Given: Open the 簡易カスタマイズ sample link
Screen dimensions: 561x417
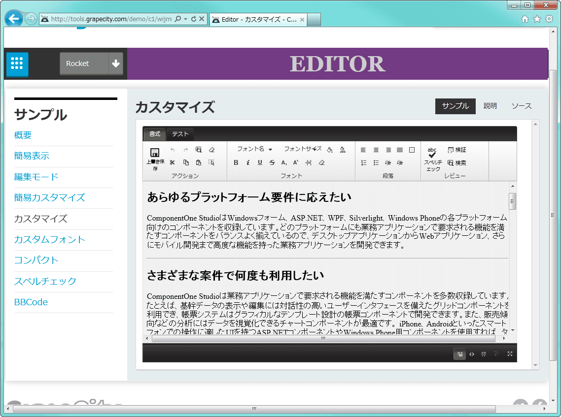Looking at the screenshot, I should [x=50, y=197].
